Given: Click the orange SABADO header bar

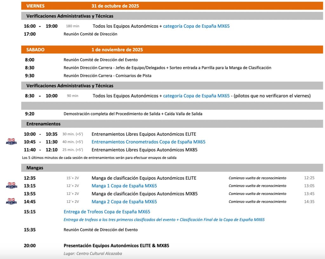Looking at the screenshot, I should point(172,50).
